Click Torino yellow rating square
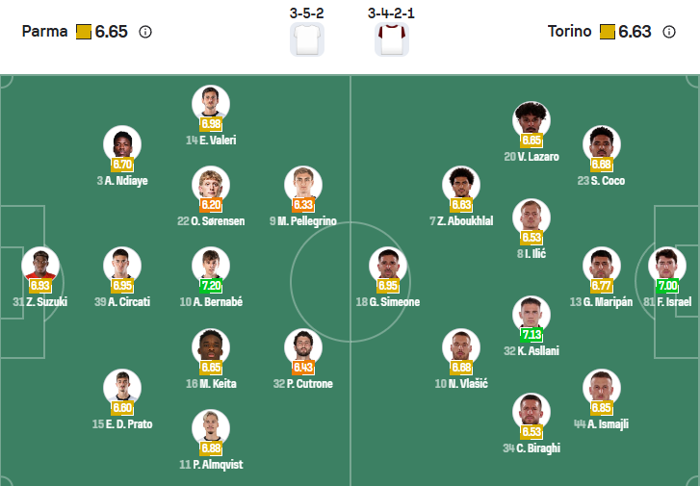The width and height of the screenshot is (700, 486). coord(607,32)
